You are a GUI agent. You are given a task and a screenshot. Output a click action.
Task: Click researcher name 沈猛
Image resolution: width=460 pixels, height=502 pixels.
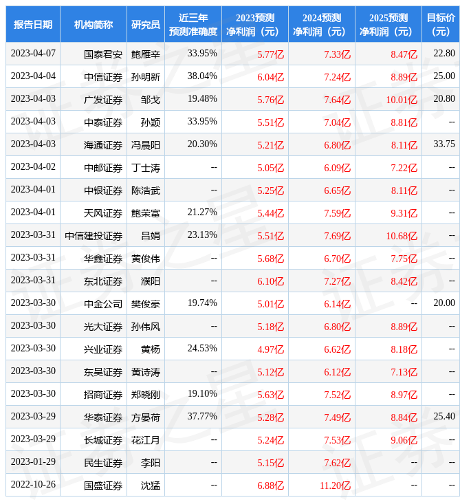pos(151,485)
